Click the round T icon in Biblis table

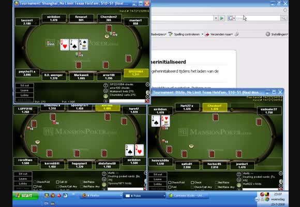(239, 174)
